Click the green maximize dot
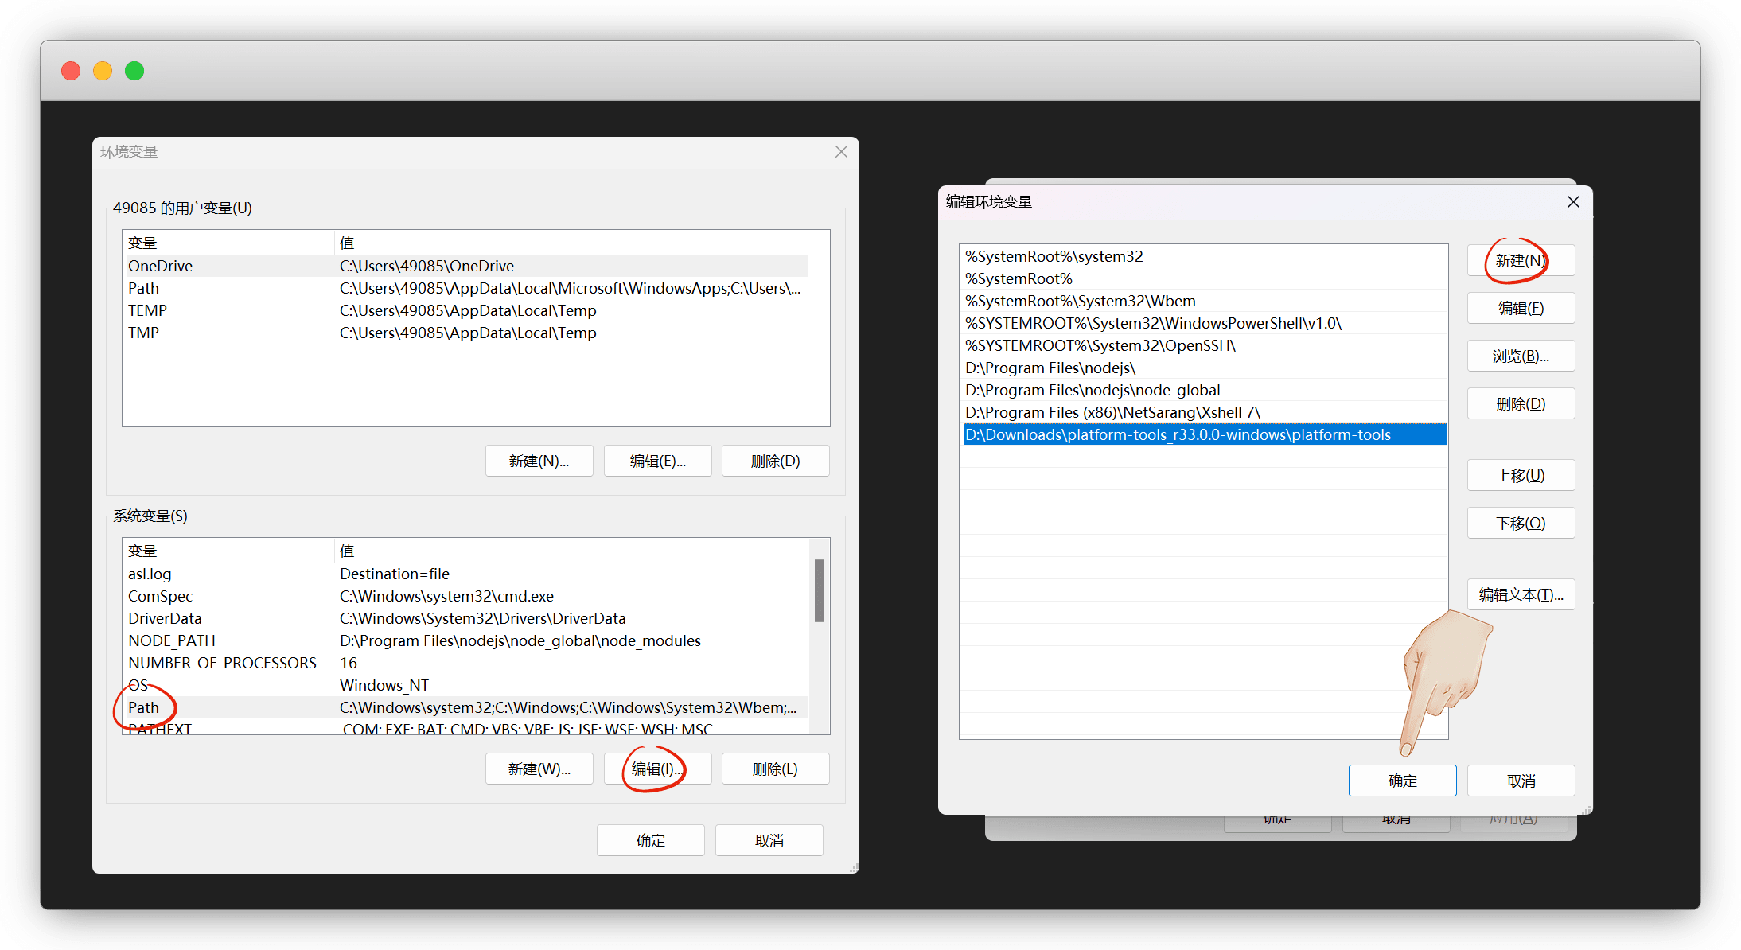This screenshot has width=1741, height=950. [134, 71]
